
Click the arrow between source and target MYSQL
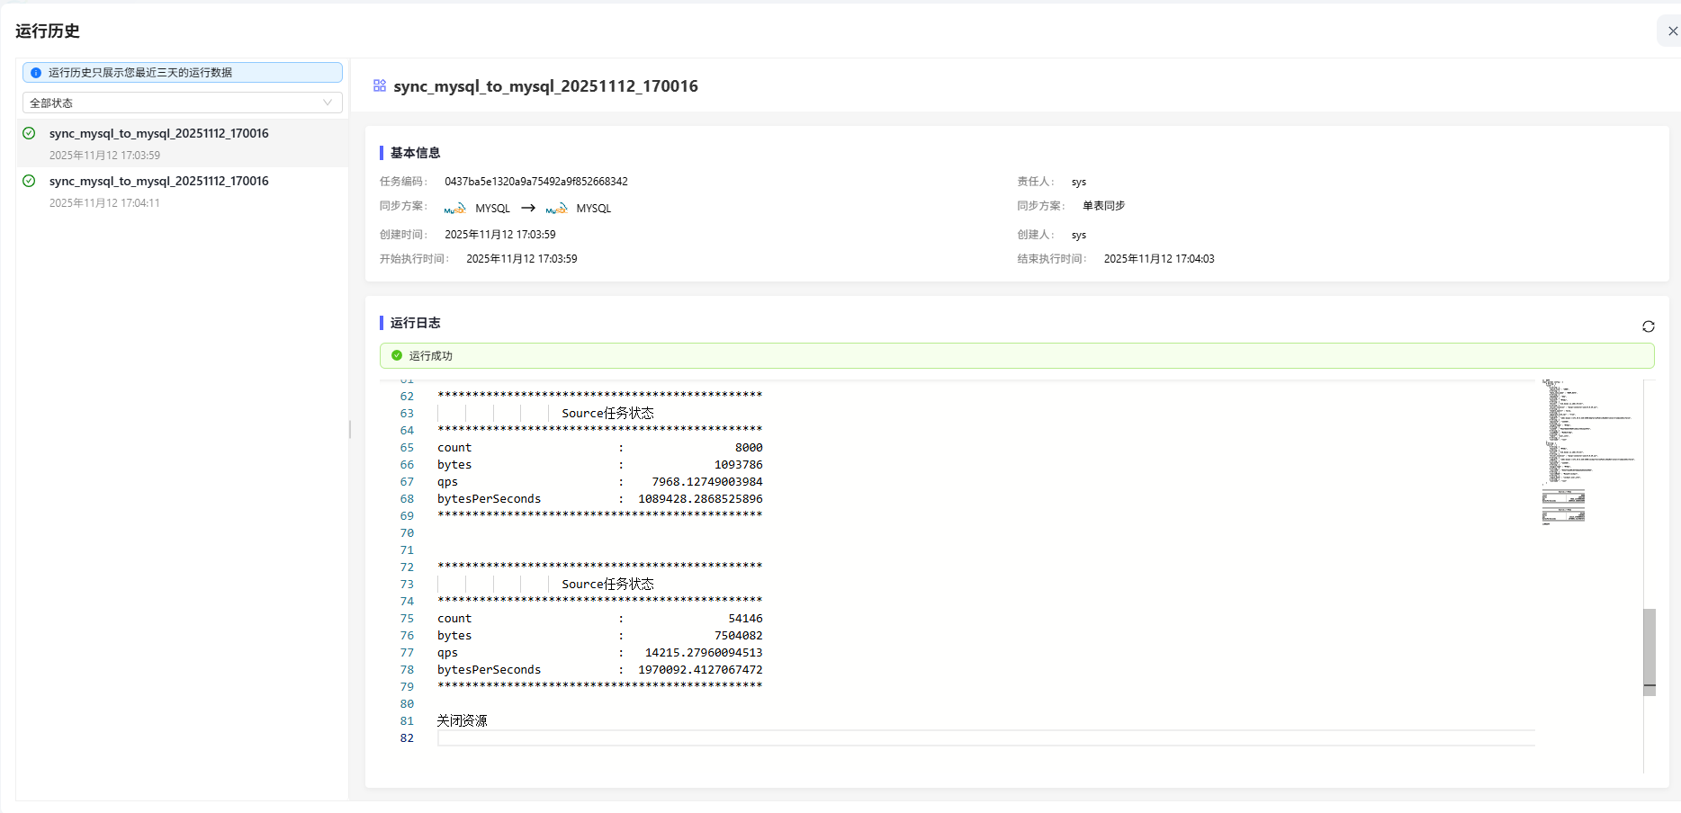coord(528,208)
